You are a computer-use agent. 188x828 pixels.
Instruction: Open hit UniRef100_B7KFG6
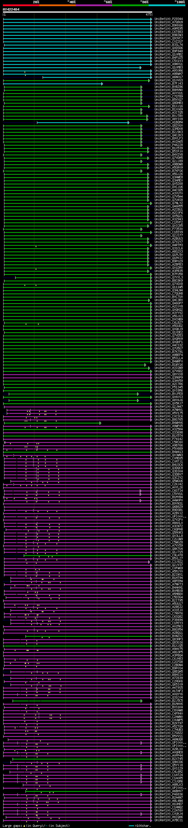169,171
